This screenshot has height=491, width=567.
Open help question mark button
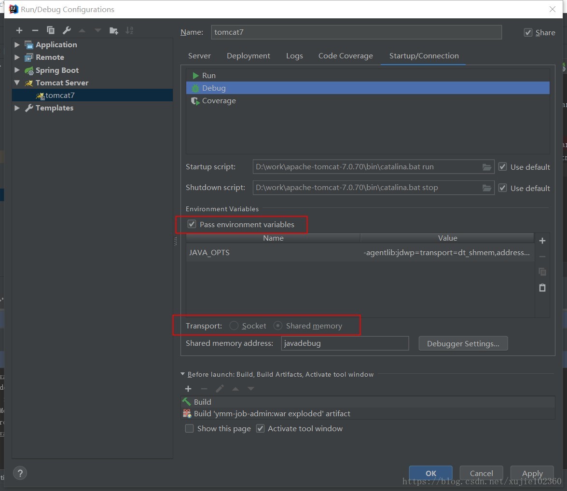(x=20, y=473)
